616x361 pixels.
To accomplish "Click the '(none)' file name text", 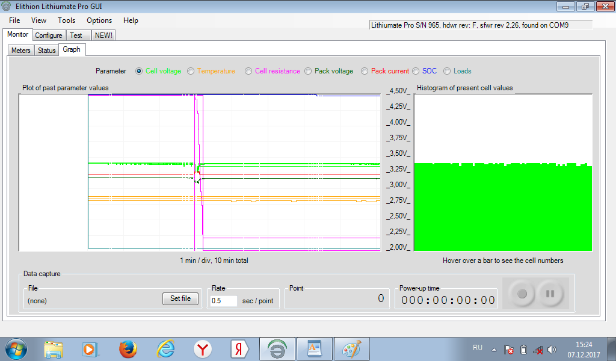I will click(37, 301).
